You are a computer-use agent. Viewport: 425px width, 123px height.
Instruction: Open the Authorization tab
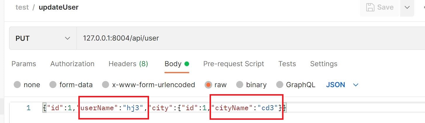[x=72, y=64]
